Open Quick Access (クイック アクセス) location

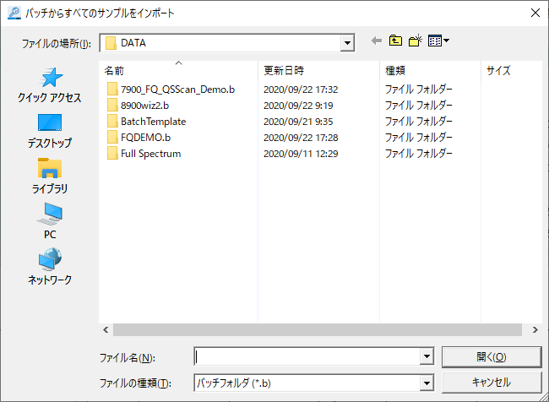50,85
